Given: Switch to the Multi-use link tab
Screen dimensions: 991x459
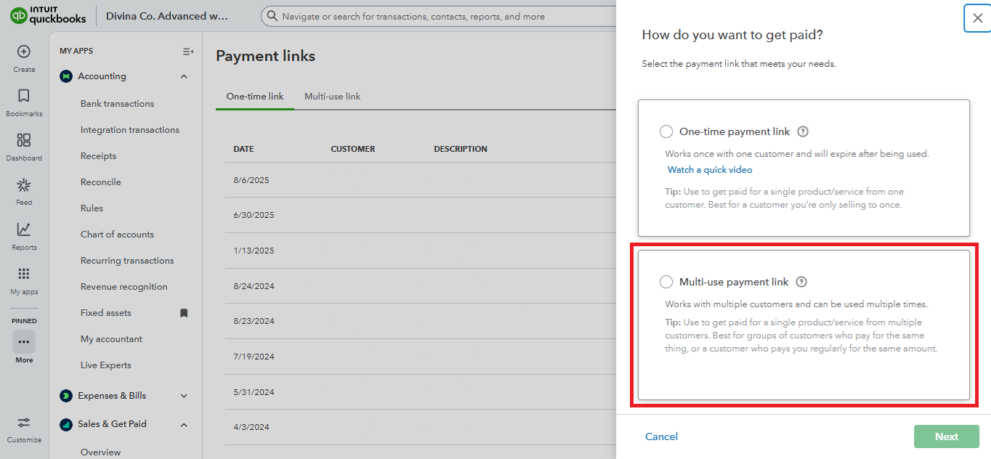Looking at the screenshot, I should [x=332, y=97].
